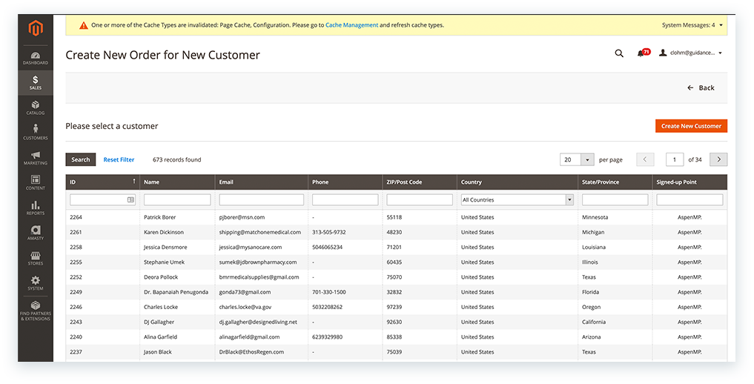Open the Customers sidebar icon
The image size is (754, 384).
pyautogui.click(x=35, y=133)
